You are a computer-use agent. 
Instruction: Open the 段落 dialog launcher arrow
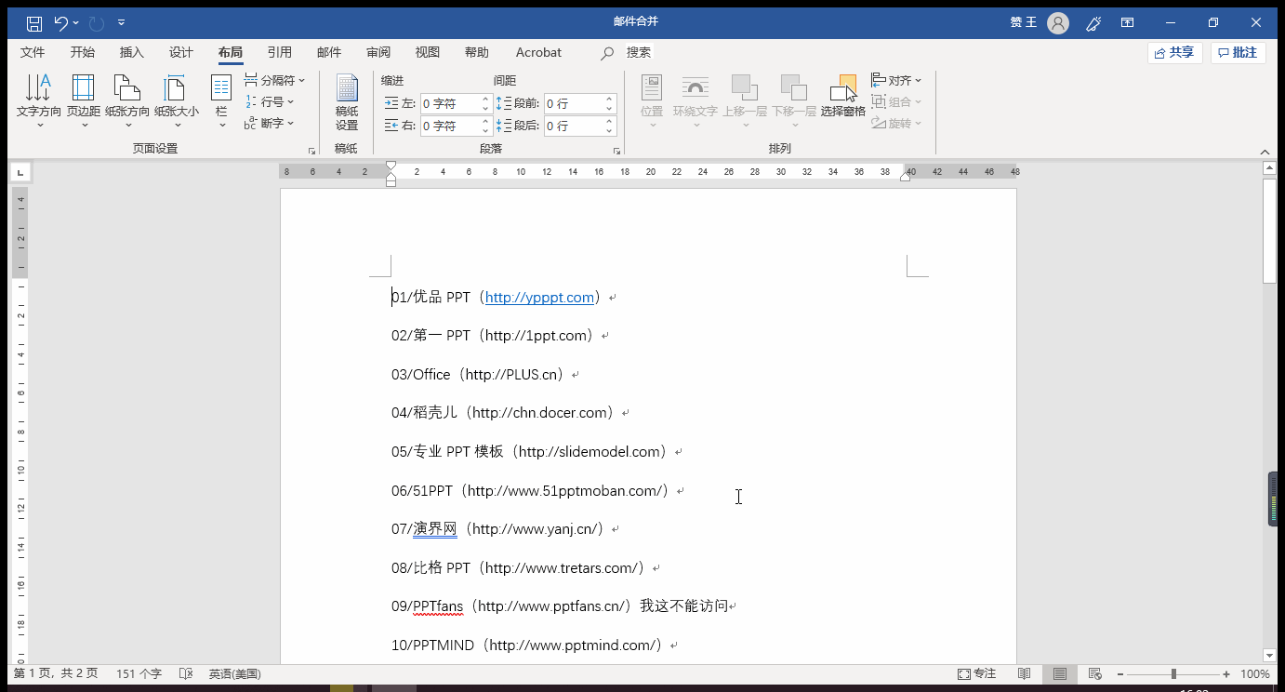click(616, 150)
